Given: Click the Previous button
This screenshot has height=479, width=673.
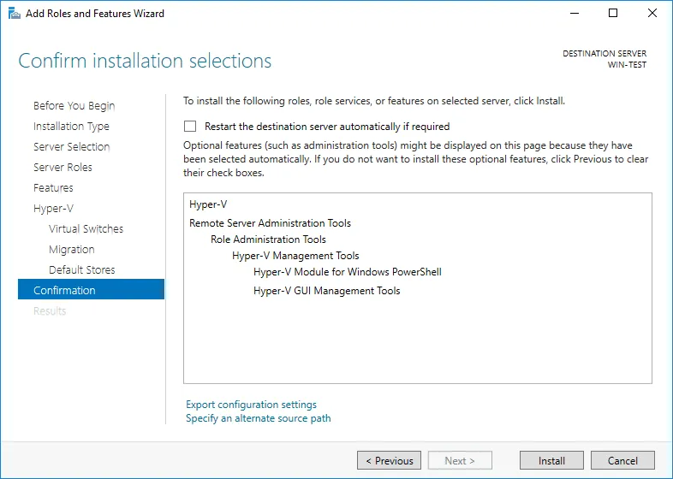Looking at the screenshot, I should (x=389, y=460).
